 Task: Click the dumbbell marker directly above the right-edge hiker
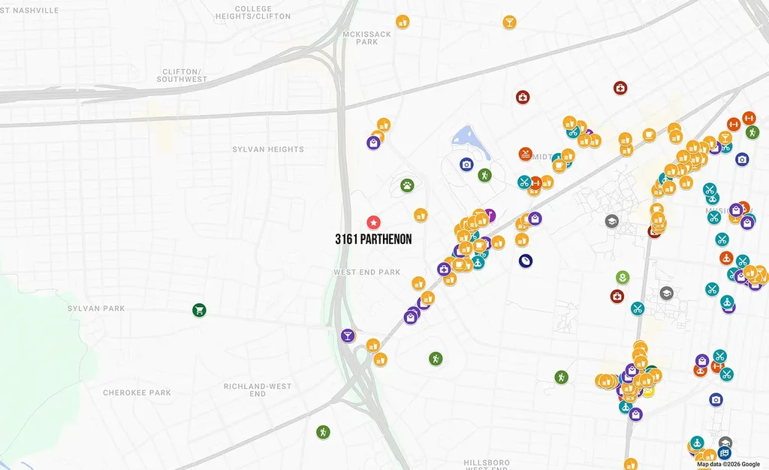pos(749,118)
